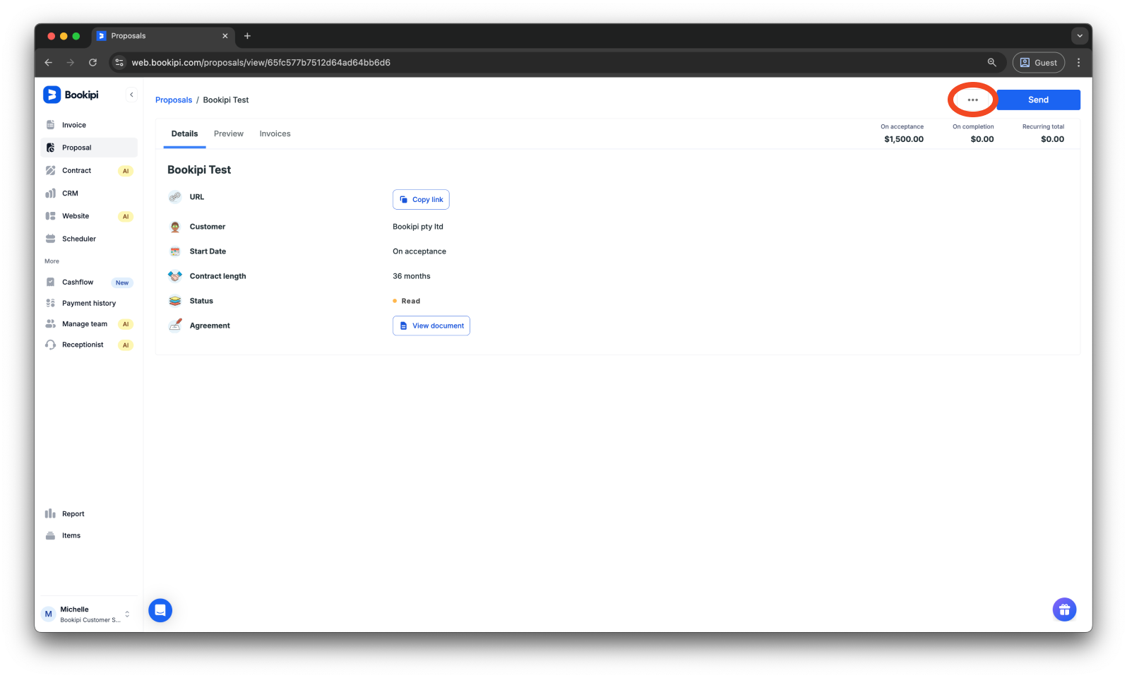
Task: Open the Michelle account switcher
Action: pyautogui.click(x=87, y=614)
